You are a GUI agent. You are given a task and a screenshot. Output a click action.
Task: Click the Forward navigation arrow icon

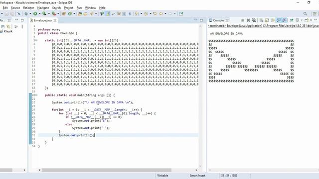(x=170, y=14)
